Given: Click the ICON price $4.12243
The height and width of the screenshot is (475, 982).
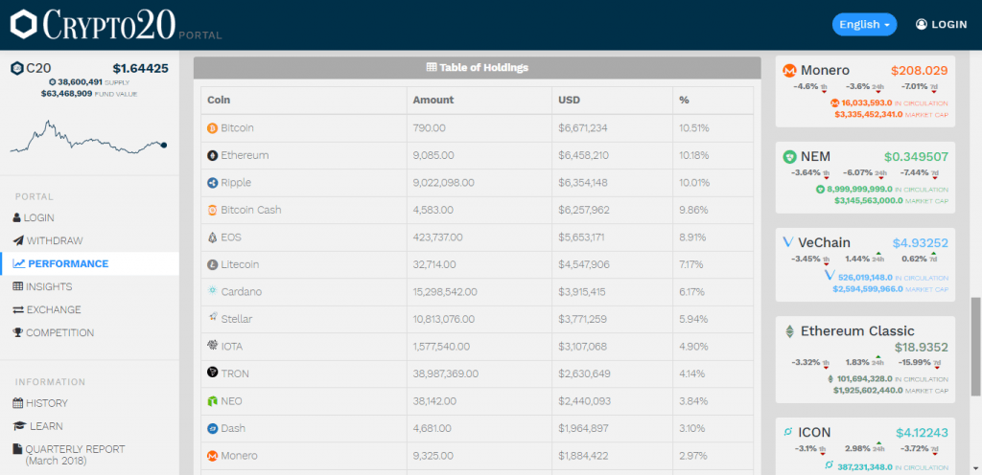Looking at the screenshot, I should click(x=922, y=433).
